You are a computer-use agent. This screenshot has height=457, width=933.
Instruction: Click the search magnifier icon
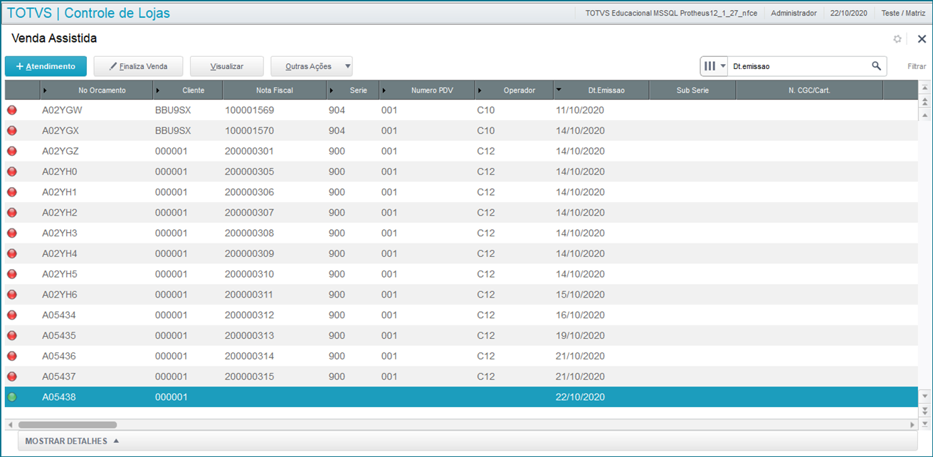[x=876, y=66]
